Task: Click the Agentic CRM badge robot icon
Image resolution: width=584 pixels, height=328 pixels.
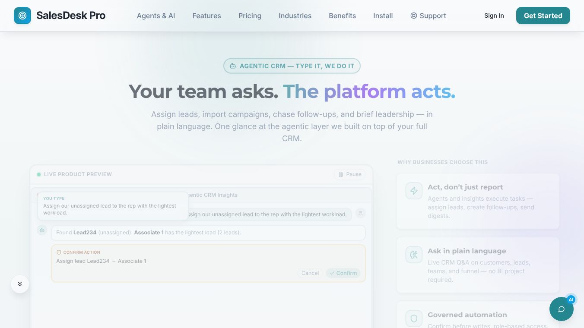Action: pos(233,66)
